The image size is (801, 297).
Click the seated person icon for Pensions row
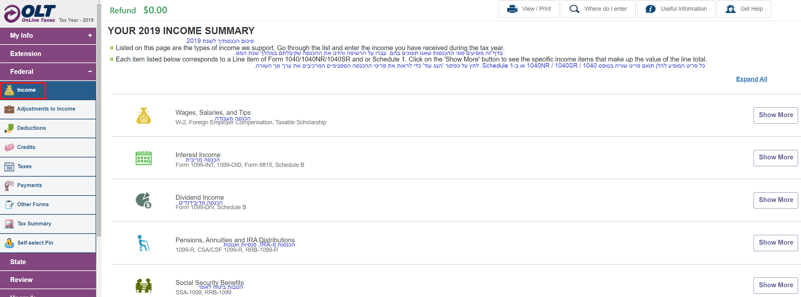pos(143,243)
